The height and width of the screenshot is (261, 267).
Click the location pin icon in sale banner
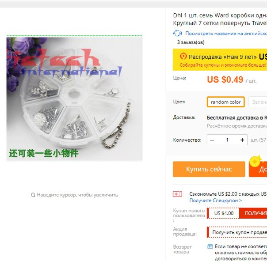(x=183, y=56)
